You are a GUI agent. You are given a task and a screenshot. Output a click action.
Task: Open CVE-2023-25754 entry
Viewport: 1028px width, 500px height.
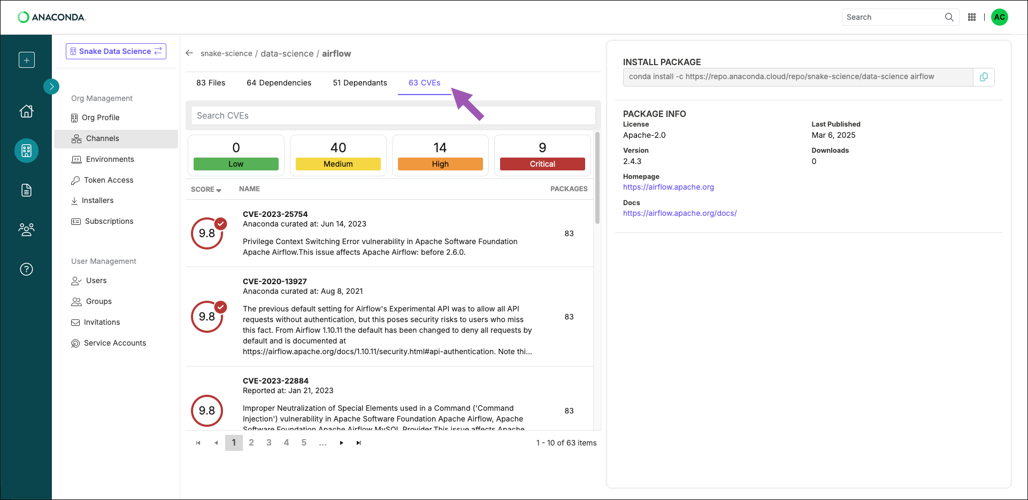point(275,214)
